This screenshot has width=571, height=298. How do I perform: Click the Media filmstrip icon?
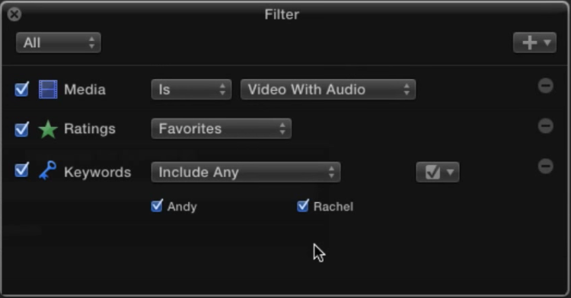[48, 90]
